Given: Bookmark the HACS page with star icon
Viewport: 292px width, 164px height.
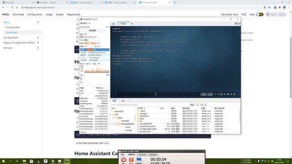Looking at the screenshot, I should (270, 7).
